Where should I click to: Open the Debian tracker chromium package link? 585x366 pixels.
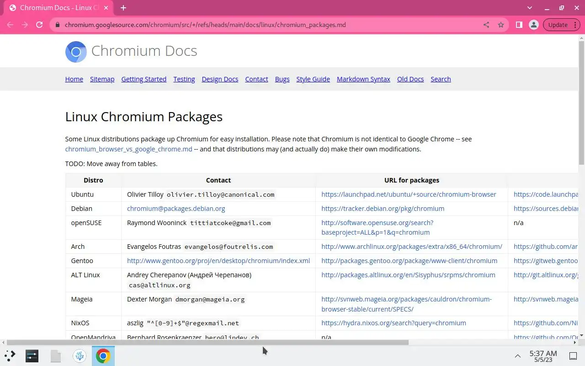pos(383,209)
